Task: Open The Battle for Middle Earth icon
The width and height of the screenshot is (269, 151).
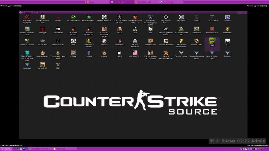Action: 181,41
